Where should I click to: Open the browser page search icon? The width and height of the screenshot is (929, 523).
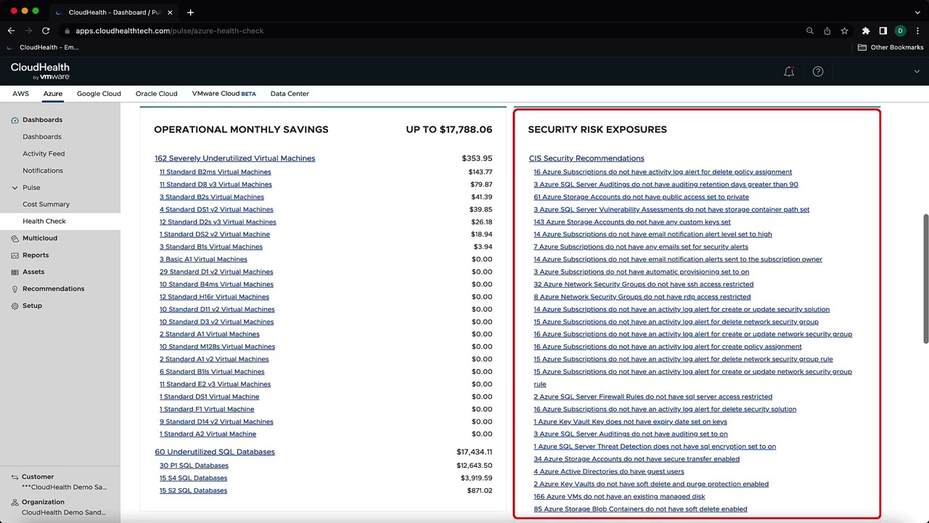tap(810, 31)
